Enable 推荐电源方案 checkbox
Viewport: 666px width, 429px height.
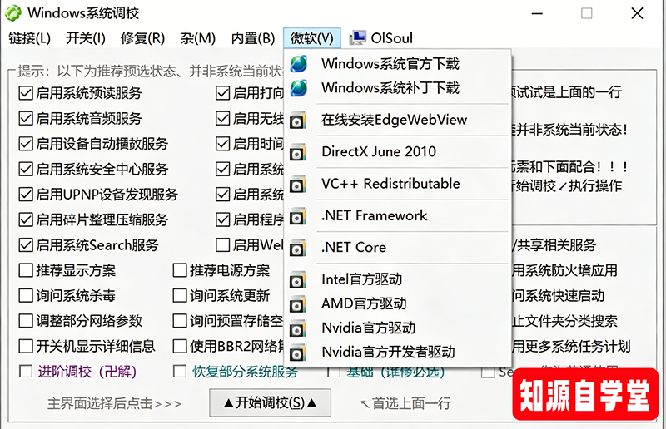coord(180,270)
